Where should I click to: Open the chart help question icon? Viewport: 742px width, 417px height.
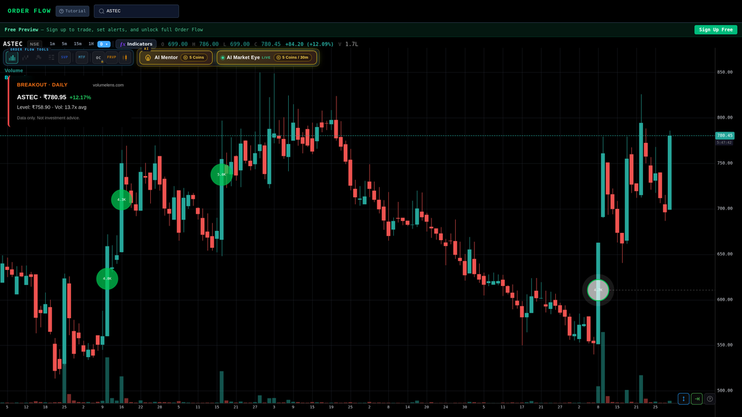coord(710,398)
